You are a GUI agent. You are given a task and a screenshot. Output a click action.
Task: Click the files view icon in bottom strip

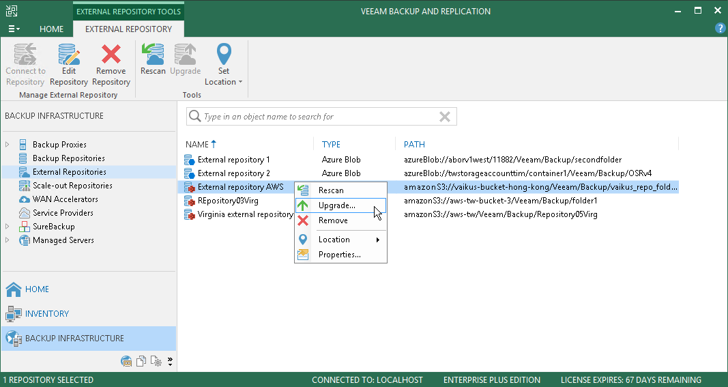141,362
